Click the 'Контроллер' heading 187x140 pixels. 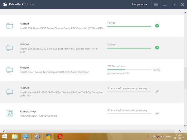pos(28,111)
